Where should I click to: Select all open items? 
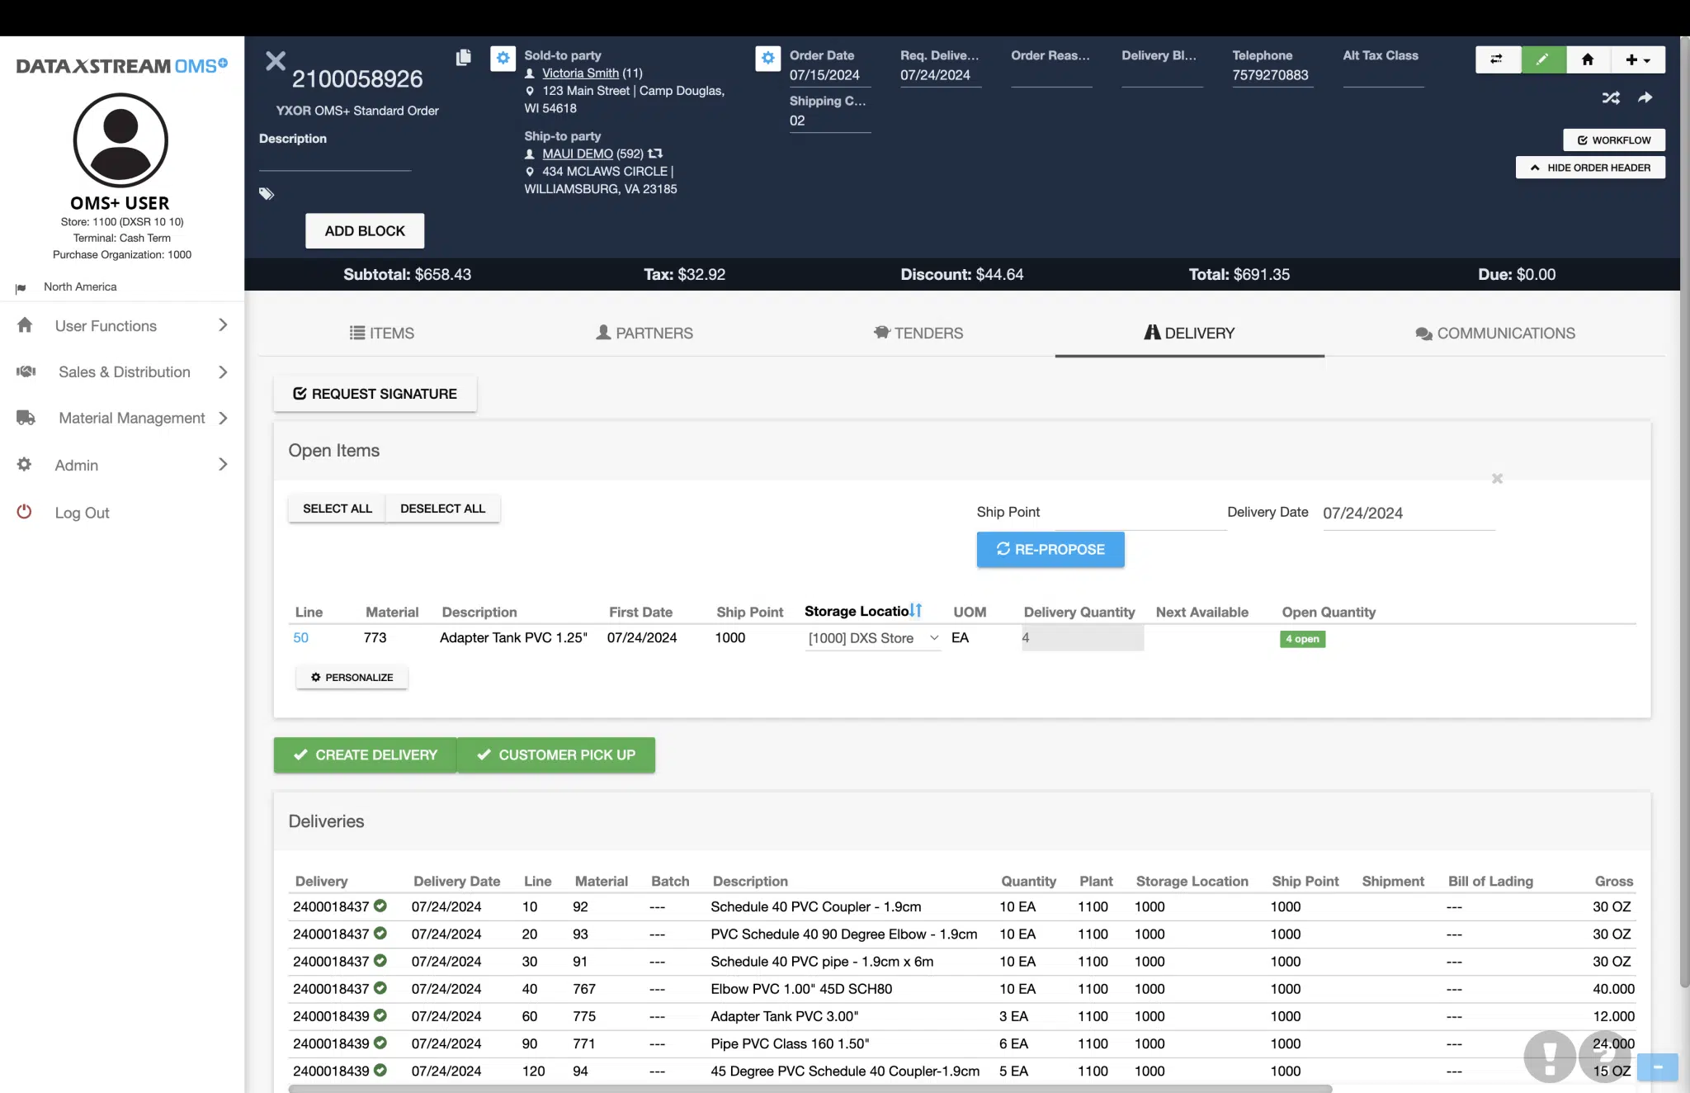336,509
